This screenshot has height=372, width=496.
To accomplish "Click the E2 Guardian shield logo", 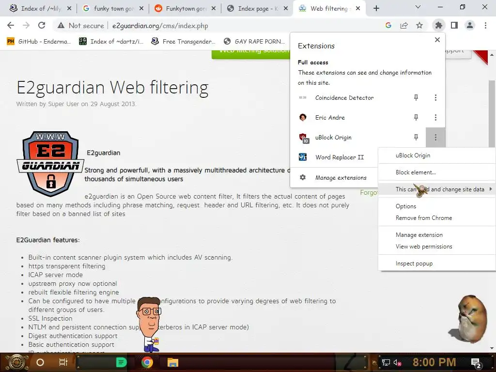I will (50, 164).
